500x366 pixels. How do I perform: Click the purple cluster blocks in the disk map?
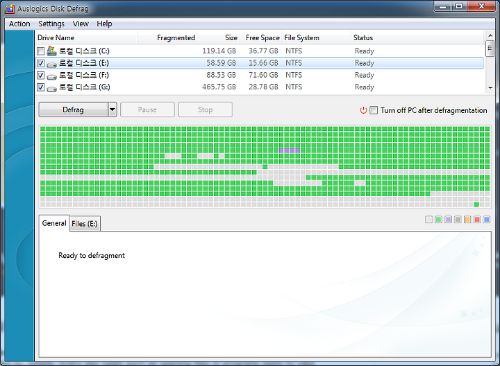tap(290, 150)
